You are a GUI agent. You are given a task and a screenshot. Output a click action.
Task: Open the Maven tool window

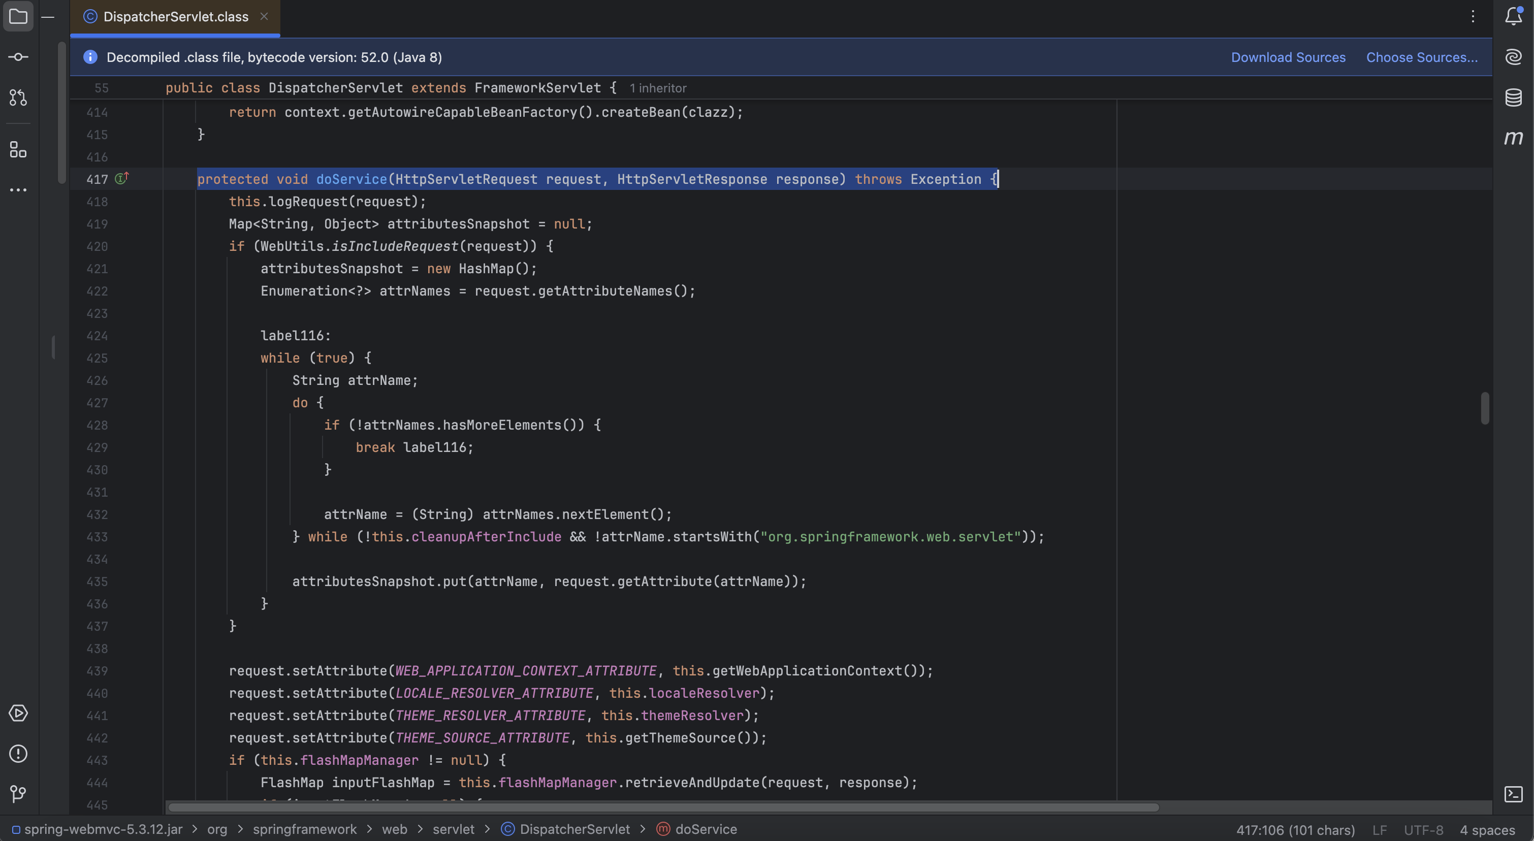(x=1513, y=138)
